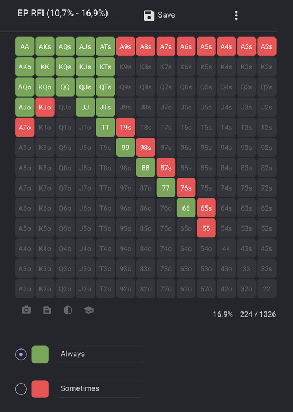Edit the Always label field
Viewport: 293px width, 412px height.
pos(100,354)
